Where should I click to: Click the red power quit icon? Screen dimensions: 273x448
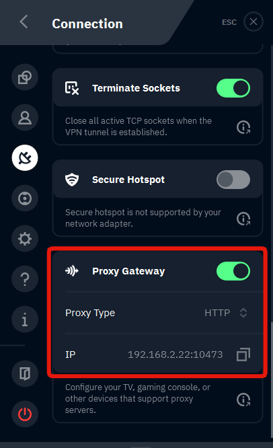pos(25,414)
